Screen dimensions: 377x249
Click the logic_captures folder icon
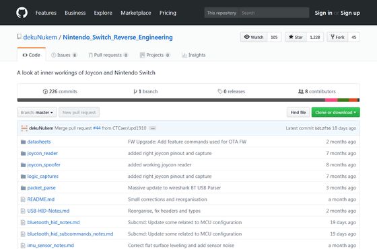(x=23, y=177)
